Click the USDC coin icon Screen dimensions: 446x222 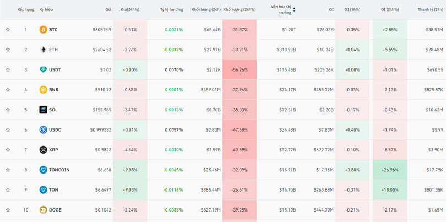(43, 130)
